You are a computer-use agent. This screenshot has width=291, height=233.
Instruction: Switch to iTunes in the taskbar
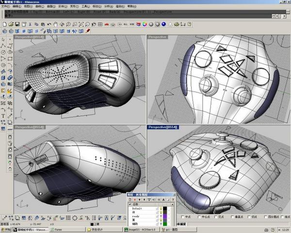67,230
